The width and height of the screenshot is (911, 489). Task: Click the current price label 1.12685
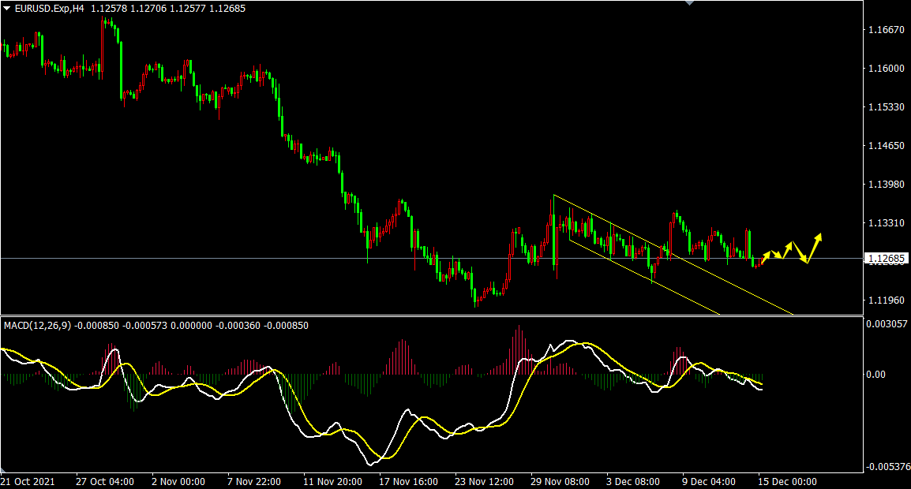pos(886,259)
